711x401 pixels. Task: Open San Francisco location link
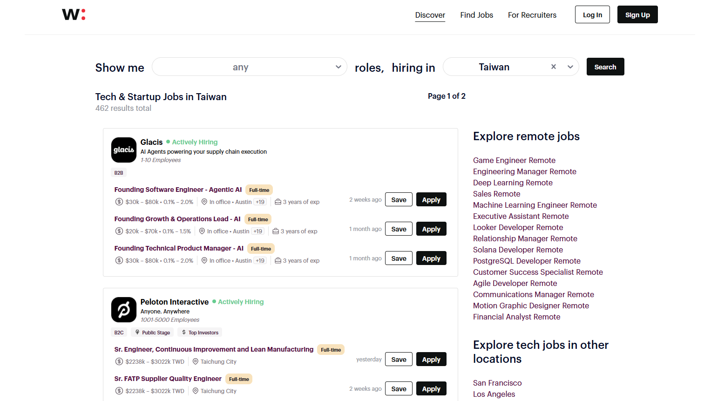(497, 383)
